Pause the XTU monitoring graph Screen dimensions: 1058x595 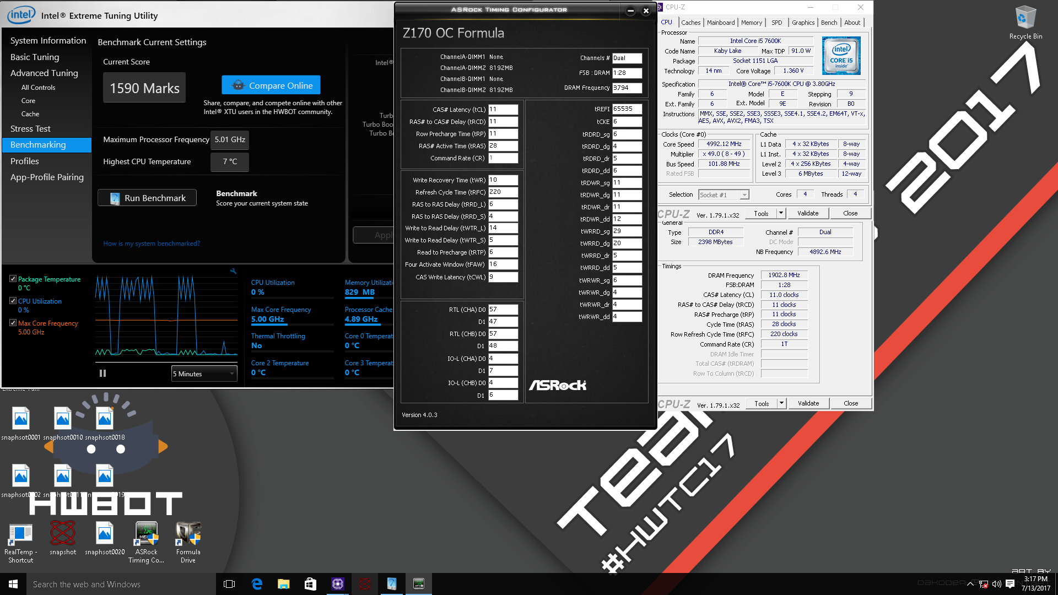pyautogui.click(x=102, y=374)
